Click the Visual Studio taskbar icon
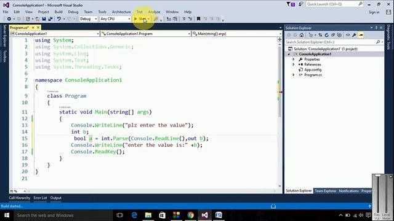This screenshot has width=394, height=221. tap(204, 215)
